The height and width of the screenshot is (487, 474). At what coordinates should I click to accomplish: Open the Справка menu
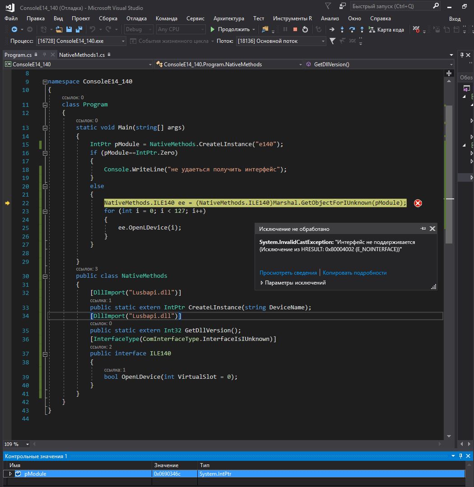[381, 18]
